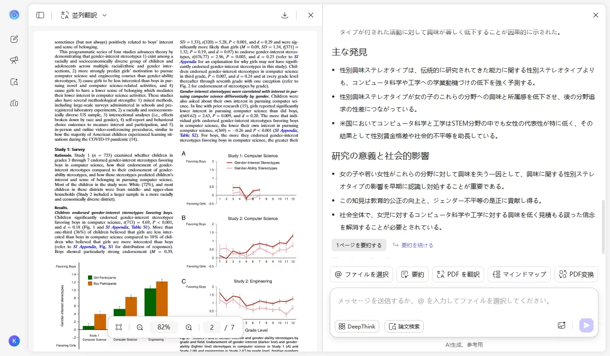
Task: Select the 要約 summarize action
Action: [412, 274]
